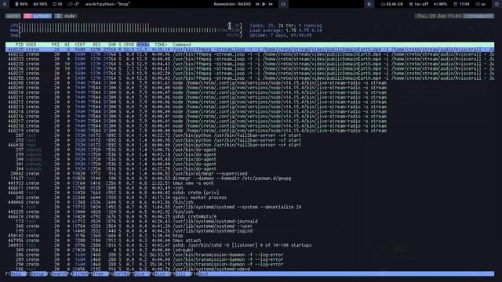Select the highlighted ffmpeg process PID 468225
This screenshot has width=502, height=282.
coord(249,49)
